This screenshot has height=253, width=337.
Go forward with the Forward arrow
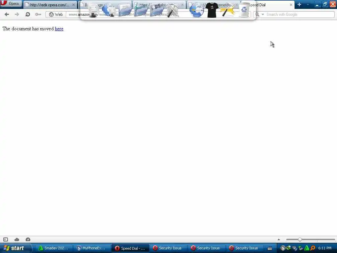pyautogui.click(x=17, y=14)
